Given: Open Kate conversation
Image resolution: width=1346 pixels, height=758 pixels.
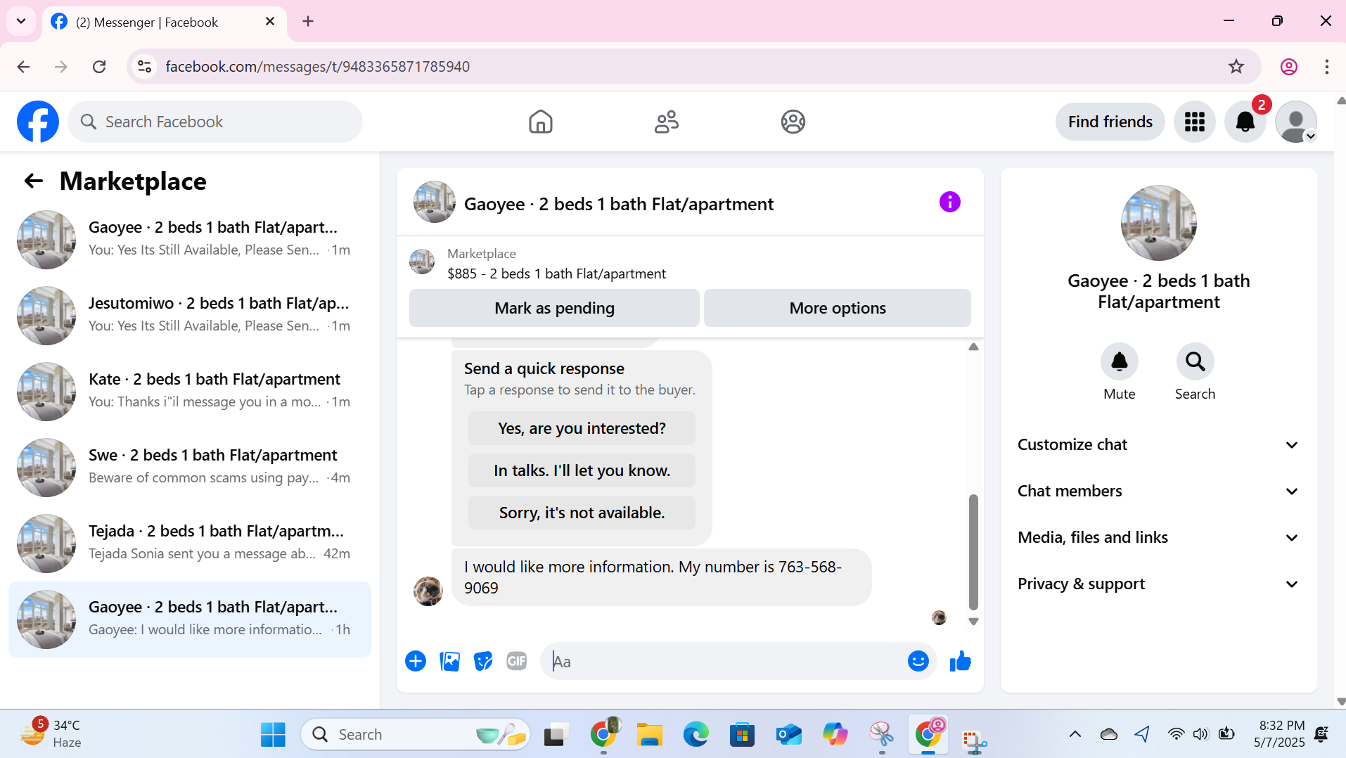Looking at the screenshot, I should (x=190, y=391).
